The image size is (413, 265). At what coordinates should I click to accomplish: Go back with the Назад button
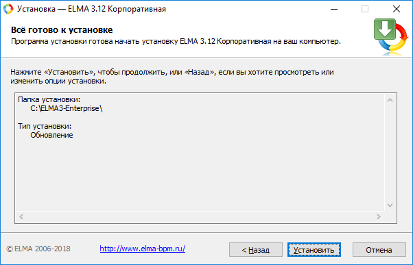[256, 250]
